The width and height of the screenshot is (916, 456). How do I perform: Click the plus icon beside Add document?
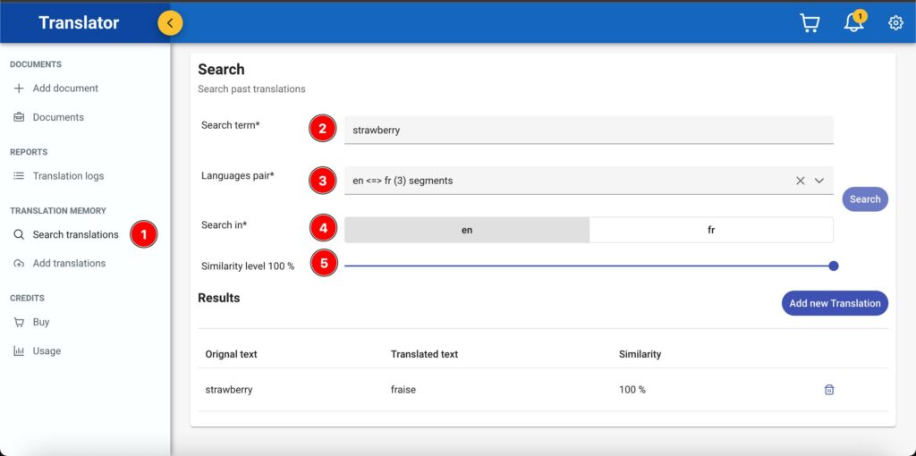point(19,89)
